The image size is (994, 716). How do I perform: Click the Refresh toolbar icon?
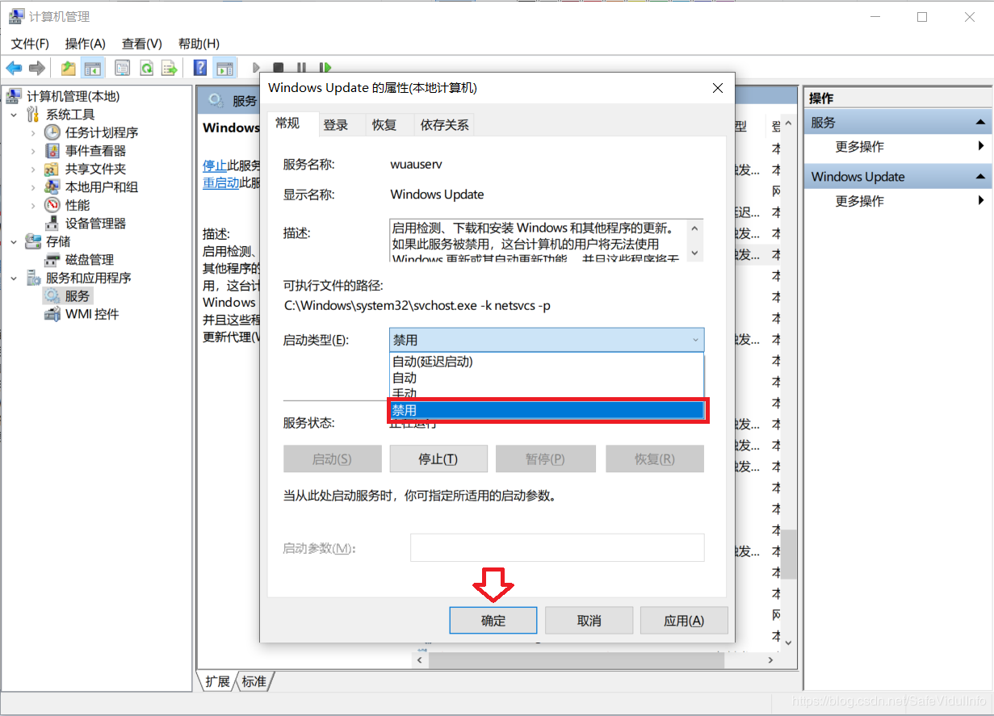click(146, 68)
